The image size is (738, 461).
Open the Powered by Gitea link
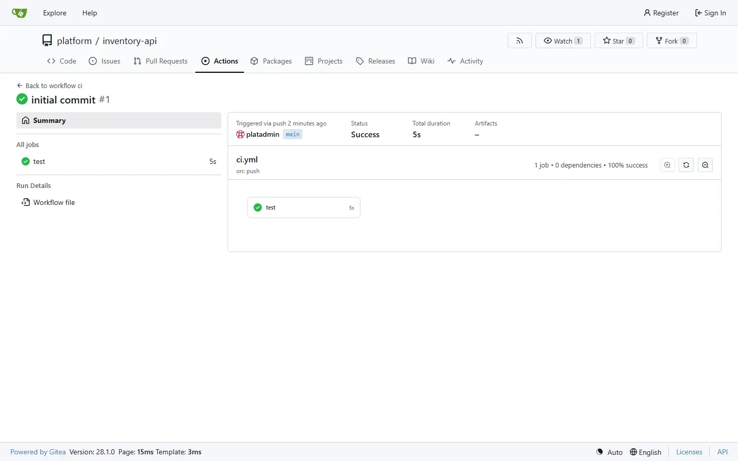(x=38, y=452)
